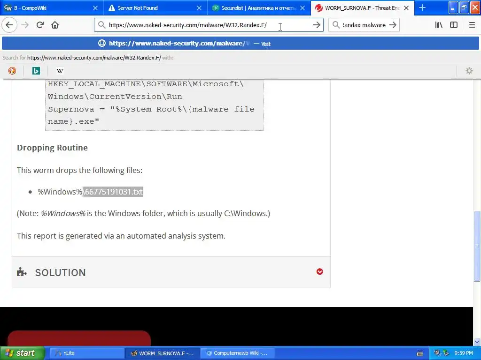
Task: Click inside the URL address field
Action: (x=209, y=25)
